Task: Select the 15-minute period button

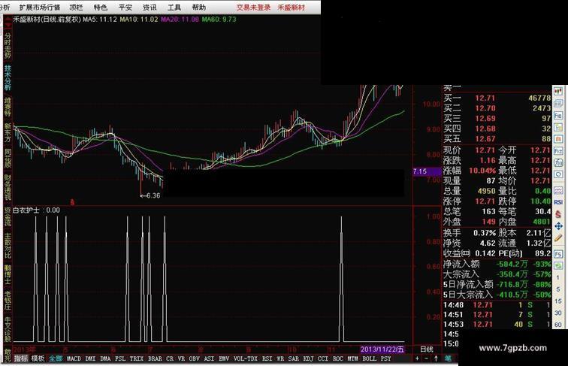Action: 558,301
